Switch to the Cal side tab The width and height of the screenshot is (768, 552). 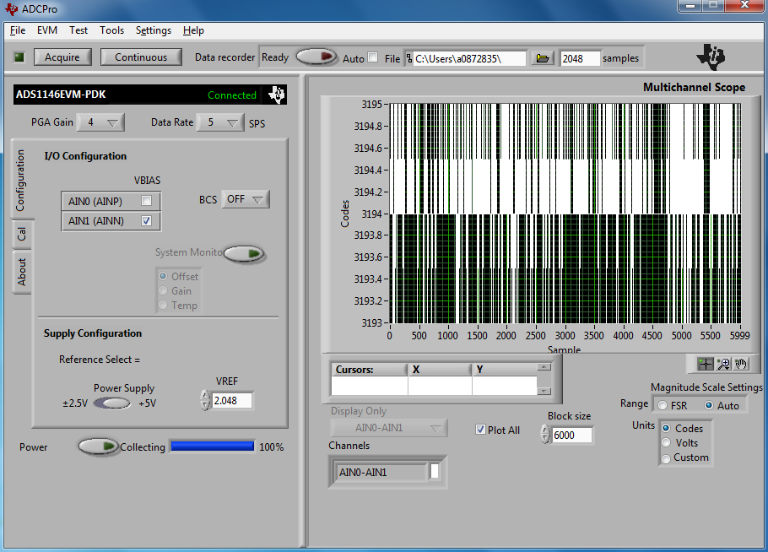coord(22,234)
